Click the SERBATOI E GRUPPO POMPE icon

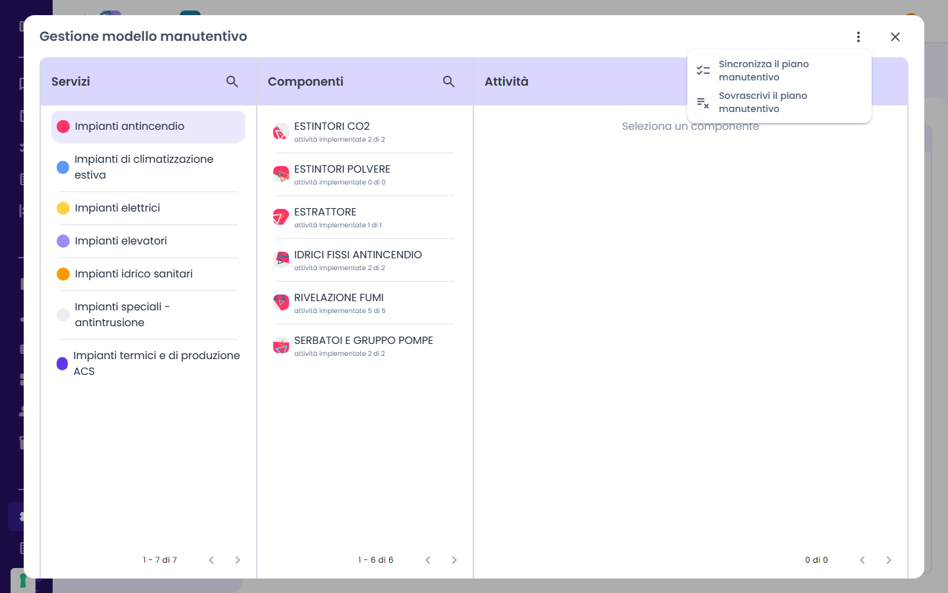click(x=281, y=346)
